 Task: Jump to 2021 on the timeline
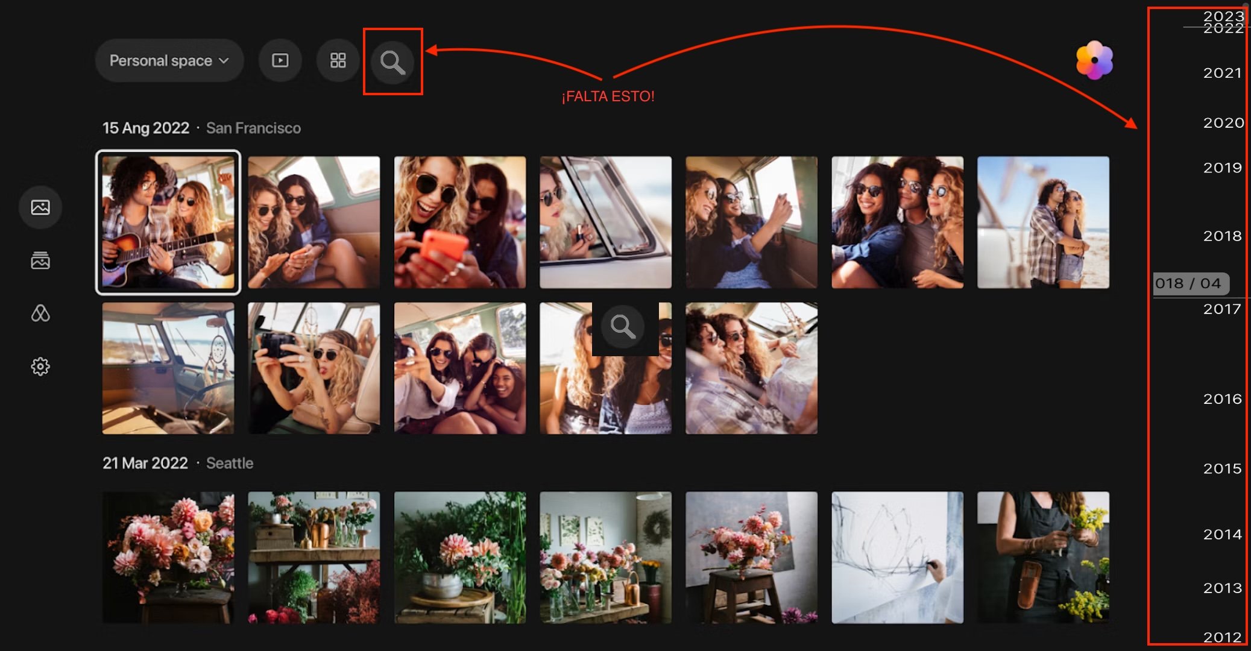pos(1222,73)
